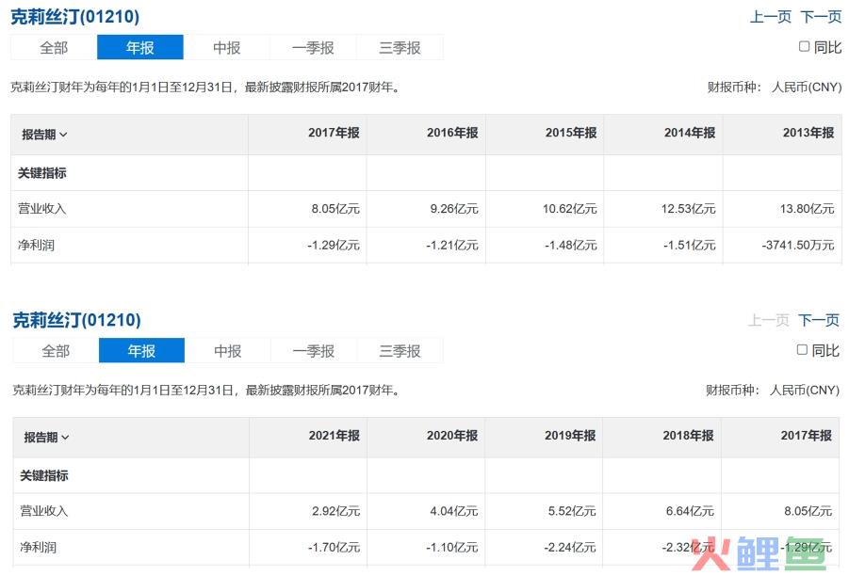Select net profit value -2.24亿元
Screen dimensions: 849x576
click(570, 548)
